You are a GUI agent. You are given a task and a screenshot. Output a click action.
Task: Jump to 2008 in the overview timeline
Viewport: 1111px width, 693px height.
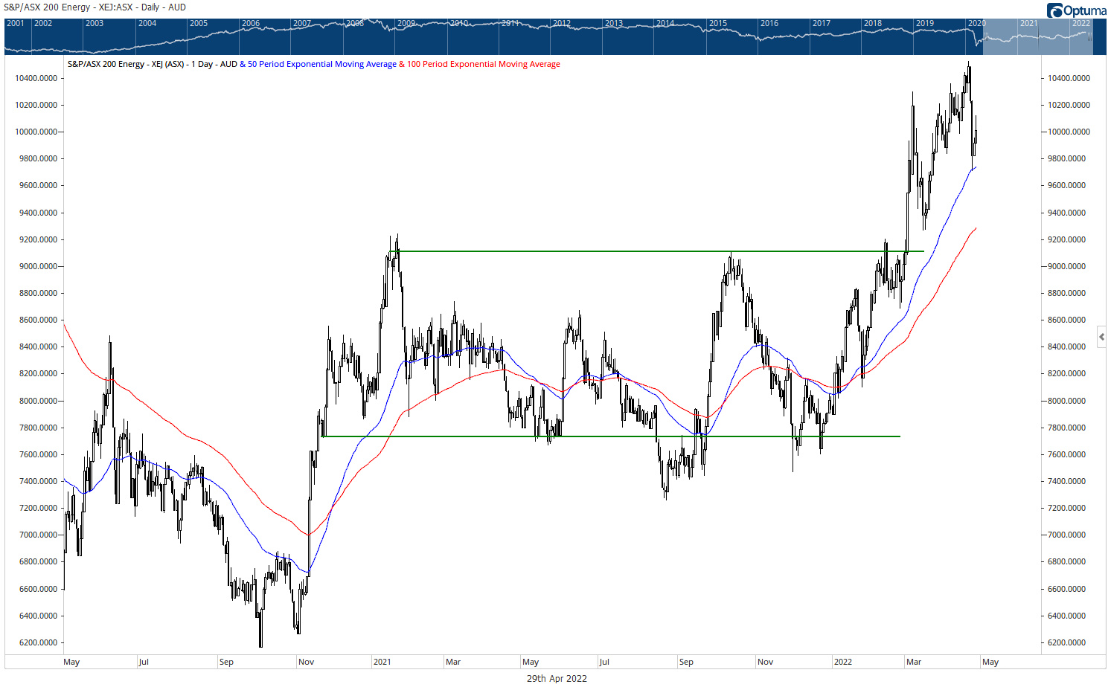(355, 24)
